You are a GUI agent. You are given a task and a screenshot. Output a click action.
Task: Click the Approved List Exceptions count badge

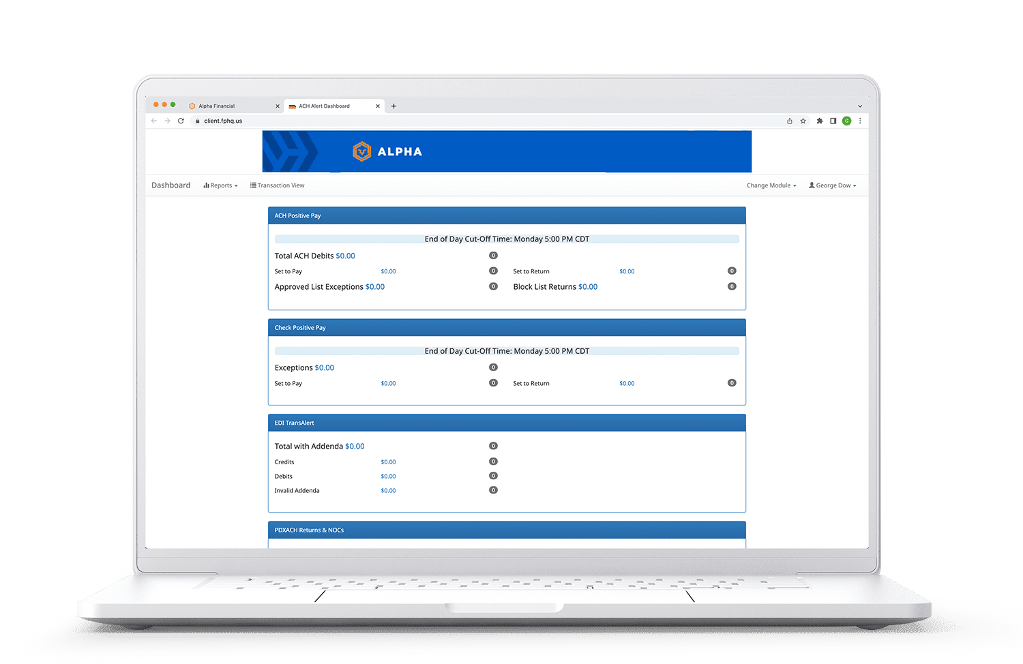click(x=493, y=286)
